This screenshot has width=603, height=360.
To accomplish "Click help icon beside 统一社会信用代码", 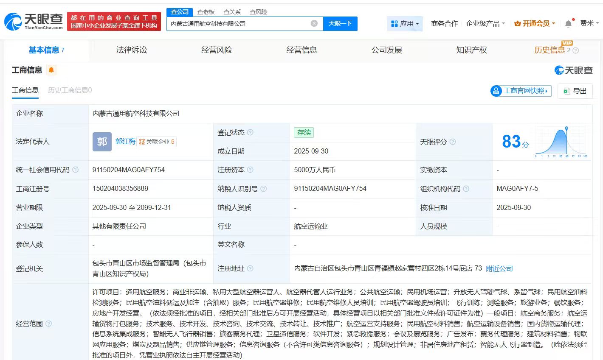I will (x=75, y=170).
